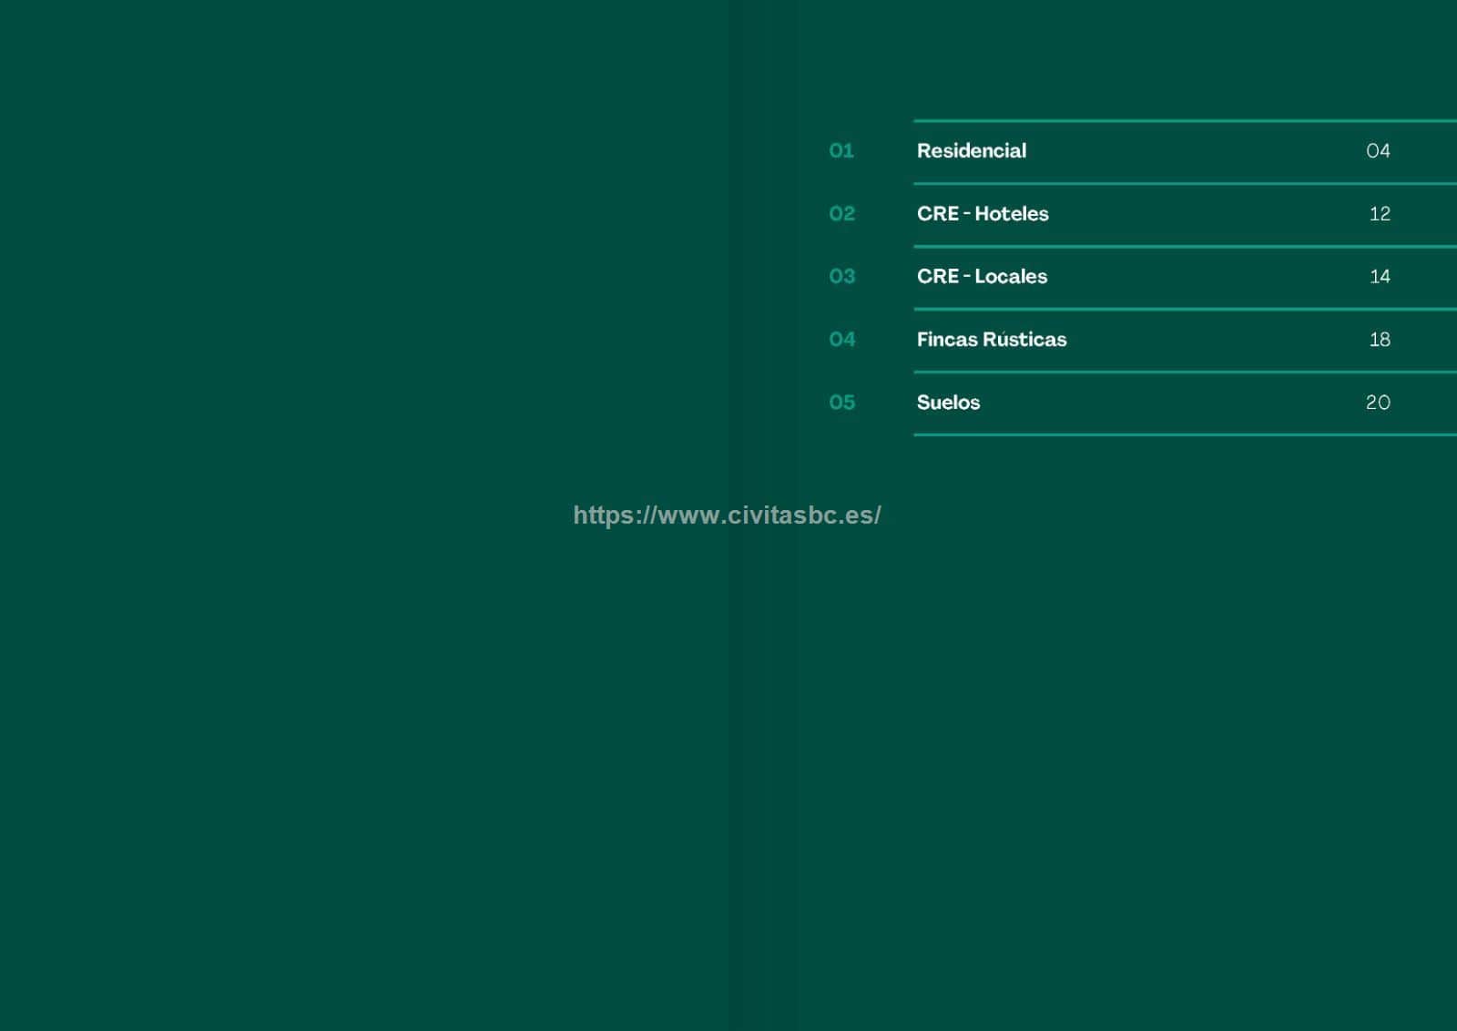
Task: Click the civitasbc.es website URL
Action: click(727, 515)
